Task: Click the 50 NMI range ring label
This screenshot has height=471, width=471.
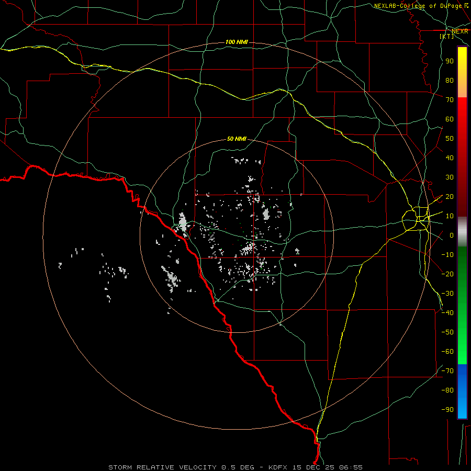Action: (237, 139)
